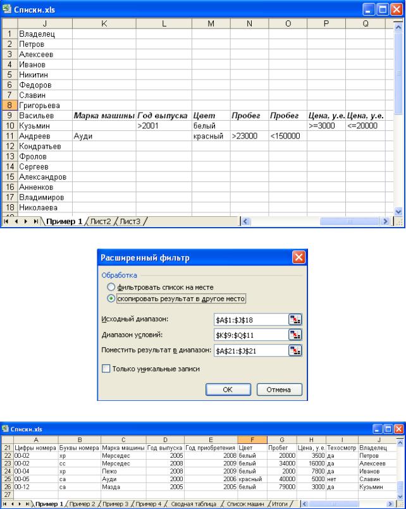Image resolution: width=406 pixels, height=509 pixels.
Task: Click the 'Ауди' criteria cell in column K
Action: [104, 136]
